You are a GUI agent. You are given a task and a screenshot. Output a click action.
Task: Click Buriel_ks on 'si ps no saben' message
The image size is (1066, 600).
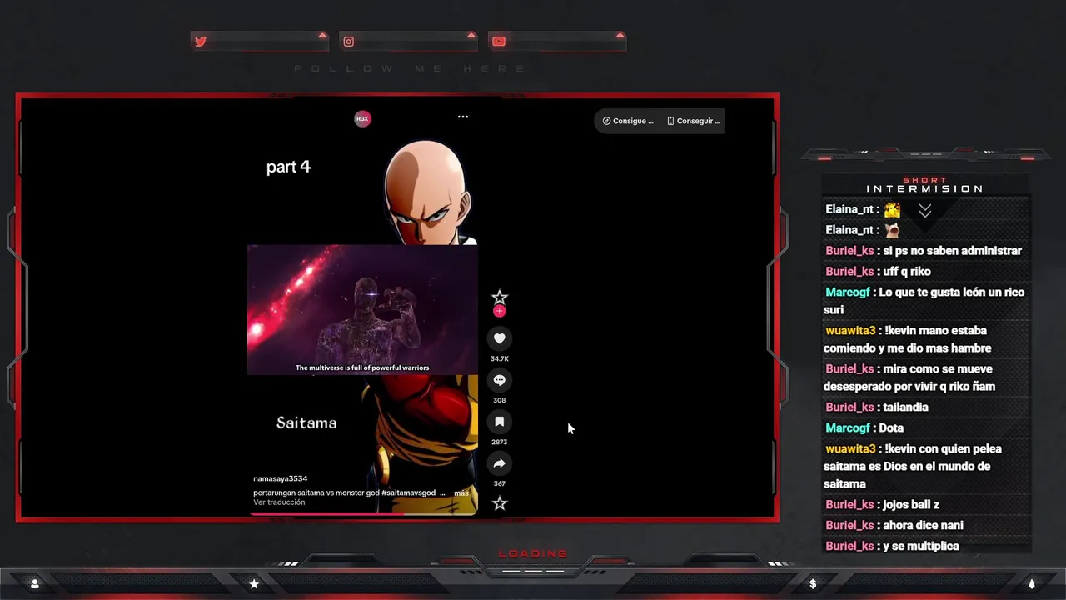(849, 251)
